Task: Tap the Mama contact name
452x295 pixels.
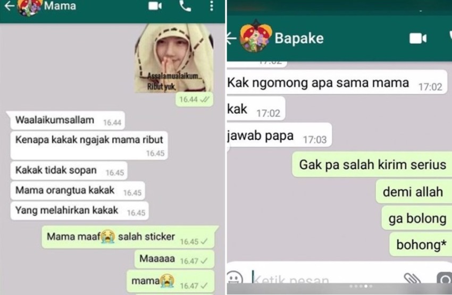Action: [60, 6]
